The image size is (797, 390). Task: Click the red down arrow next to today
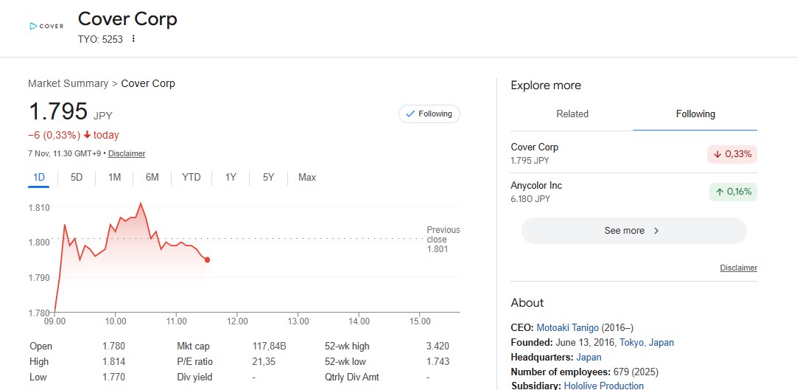coord(87,135)
